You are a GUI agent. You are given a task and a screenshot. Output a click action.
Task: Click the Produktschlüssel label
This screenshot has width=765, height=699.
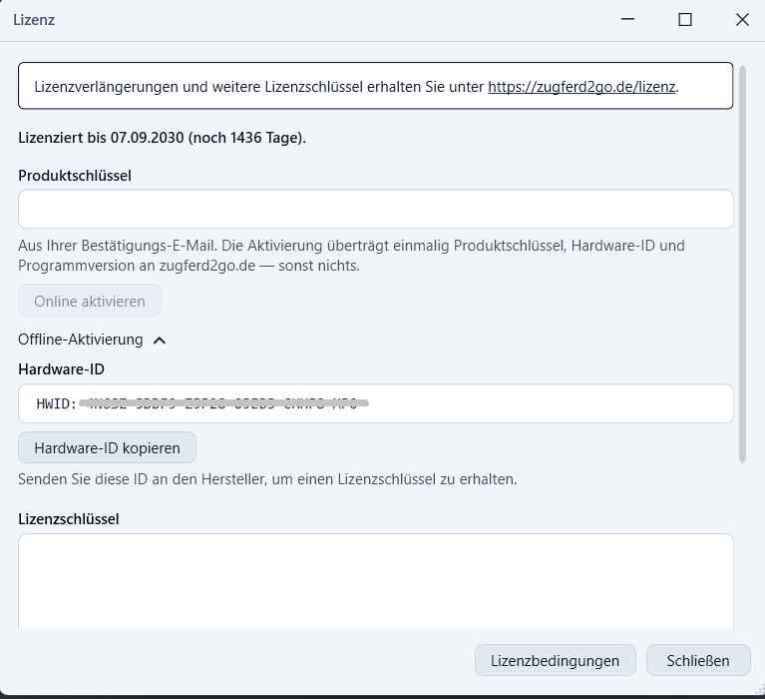pos(75,176)
